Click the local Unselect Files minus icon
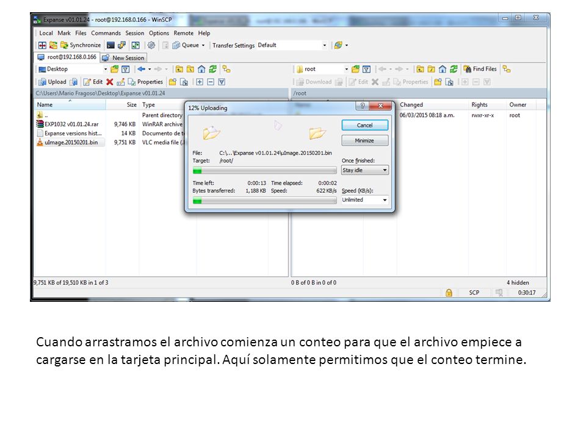The height and width of the screenshot is (439, 586). click(x=211, y=82)
